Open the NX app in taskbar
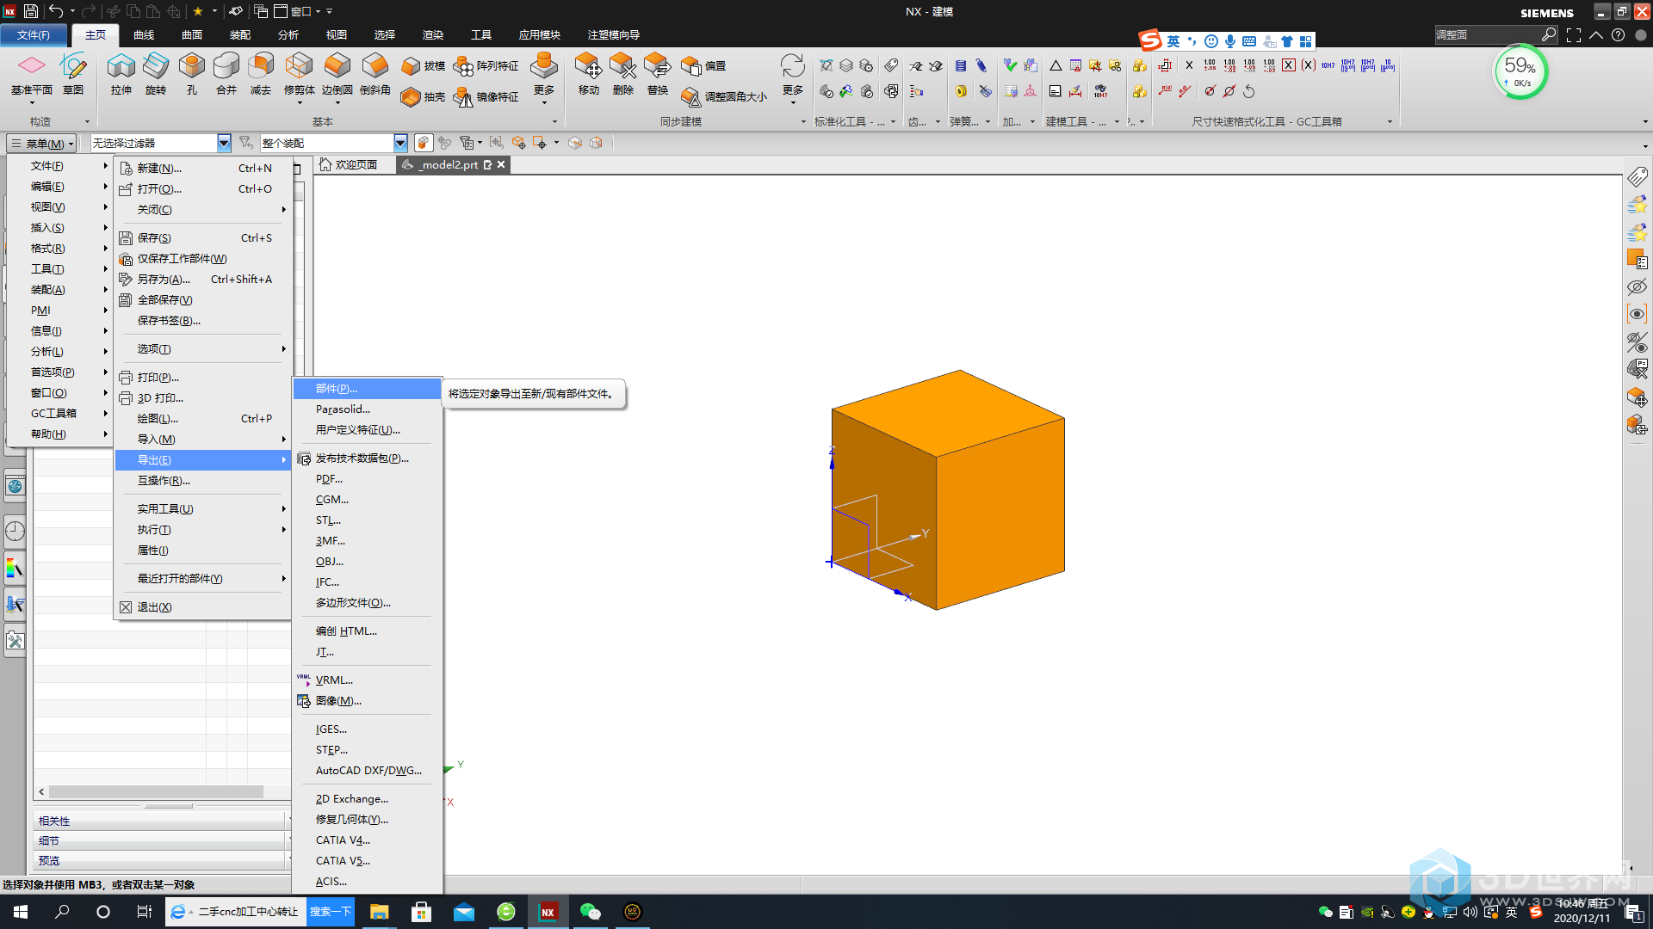The image size is (1653, 929). click(548, 912)
